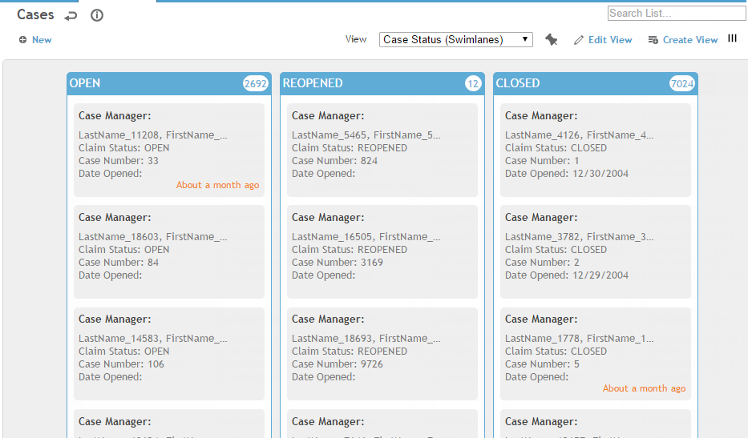
Task: Click LastName_14583 case manager name
Action: 152,339
